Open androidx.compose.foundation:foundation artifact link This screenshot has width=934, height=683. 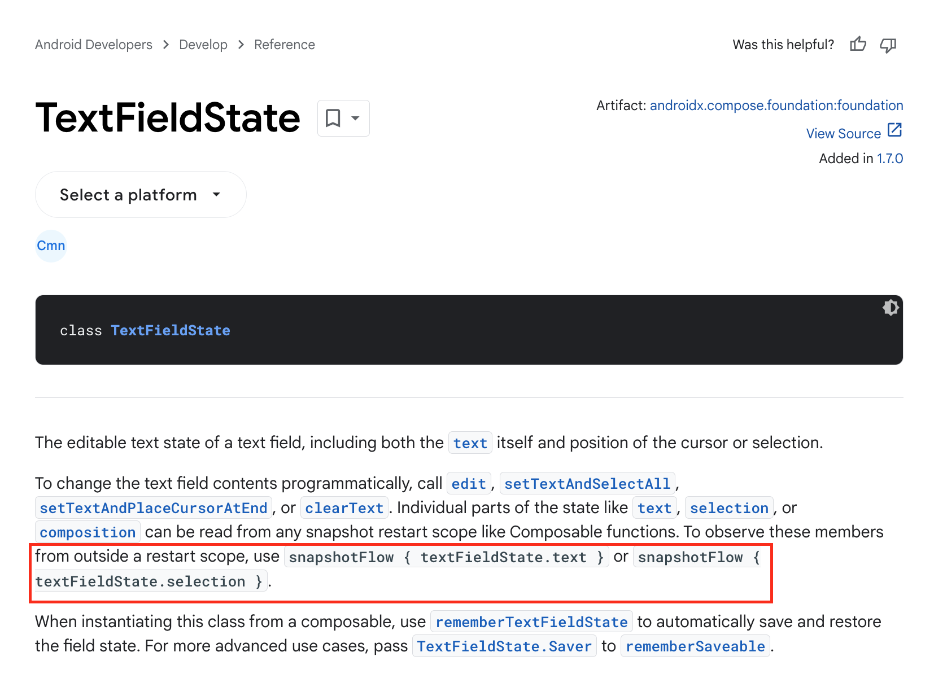(776, 106)
